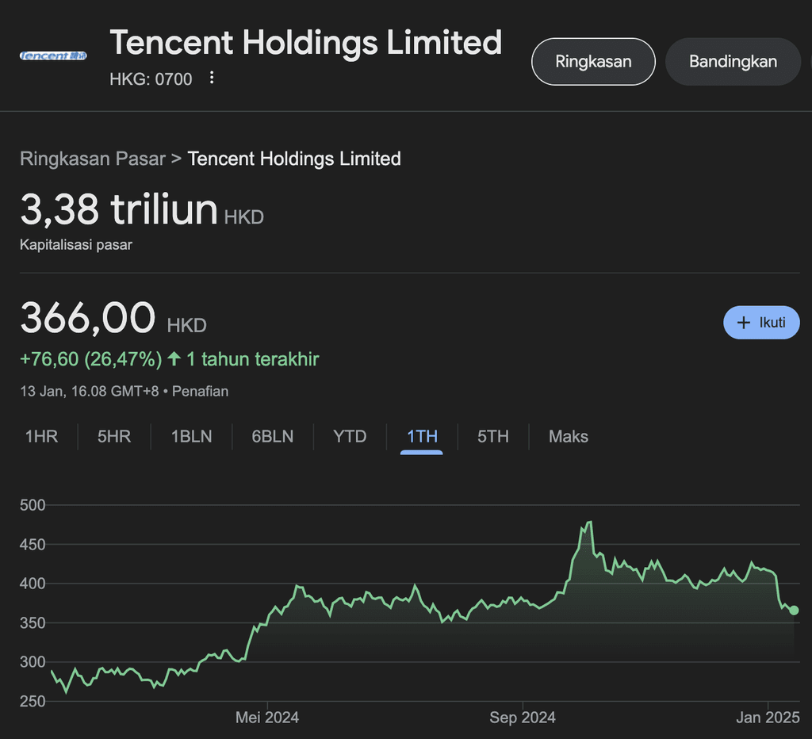Click the Tencent company logo

click(x=52, y=56)
